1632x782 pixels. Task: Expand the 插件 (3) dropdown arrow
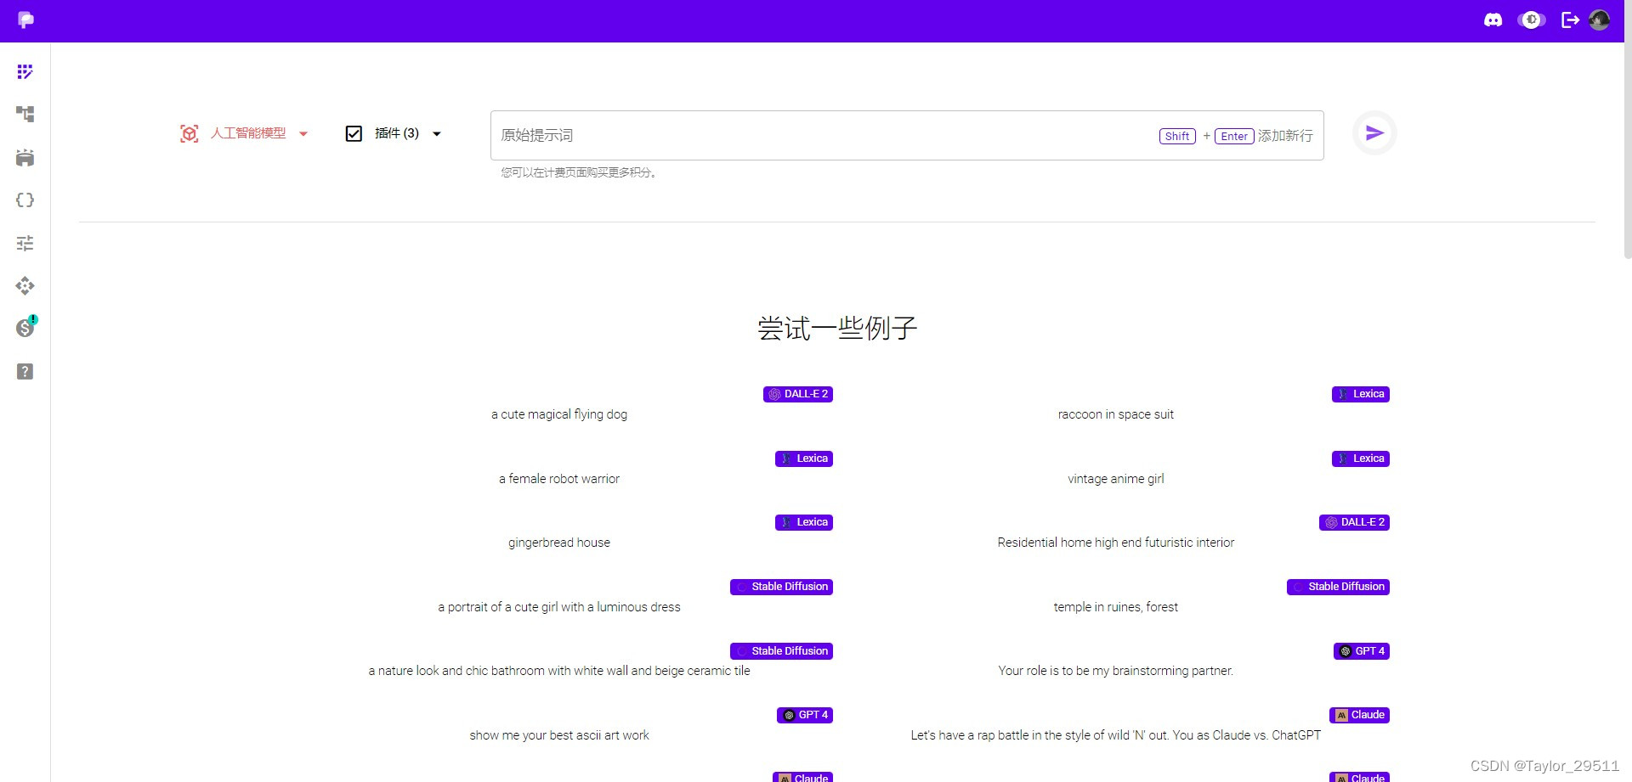click(x=437, y=134)
